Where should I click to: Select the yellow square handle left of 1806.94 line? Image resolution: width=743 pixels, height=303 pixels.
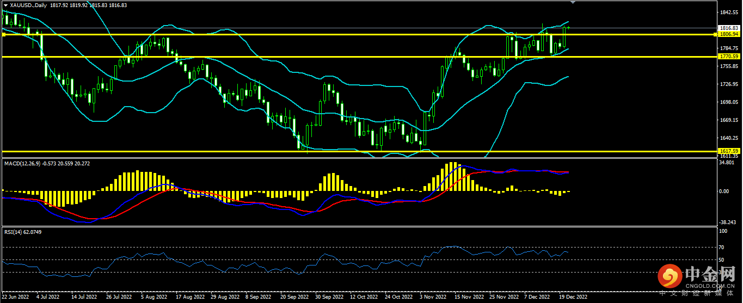(x=3, y=34)
